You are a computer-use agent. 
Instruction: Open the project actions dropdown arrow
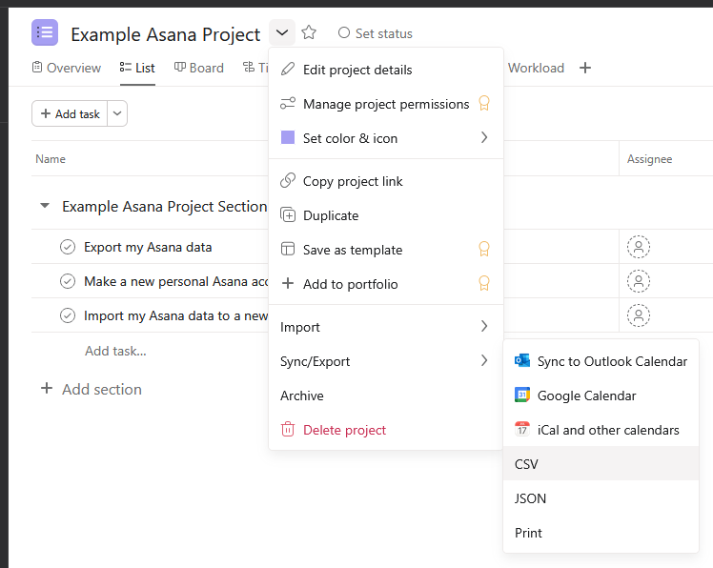(282, 32)
